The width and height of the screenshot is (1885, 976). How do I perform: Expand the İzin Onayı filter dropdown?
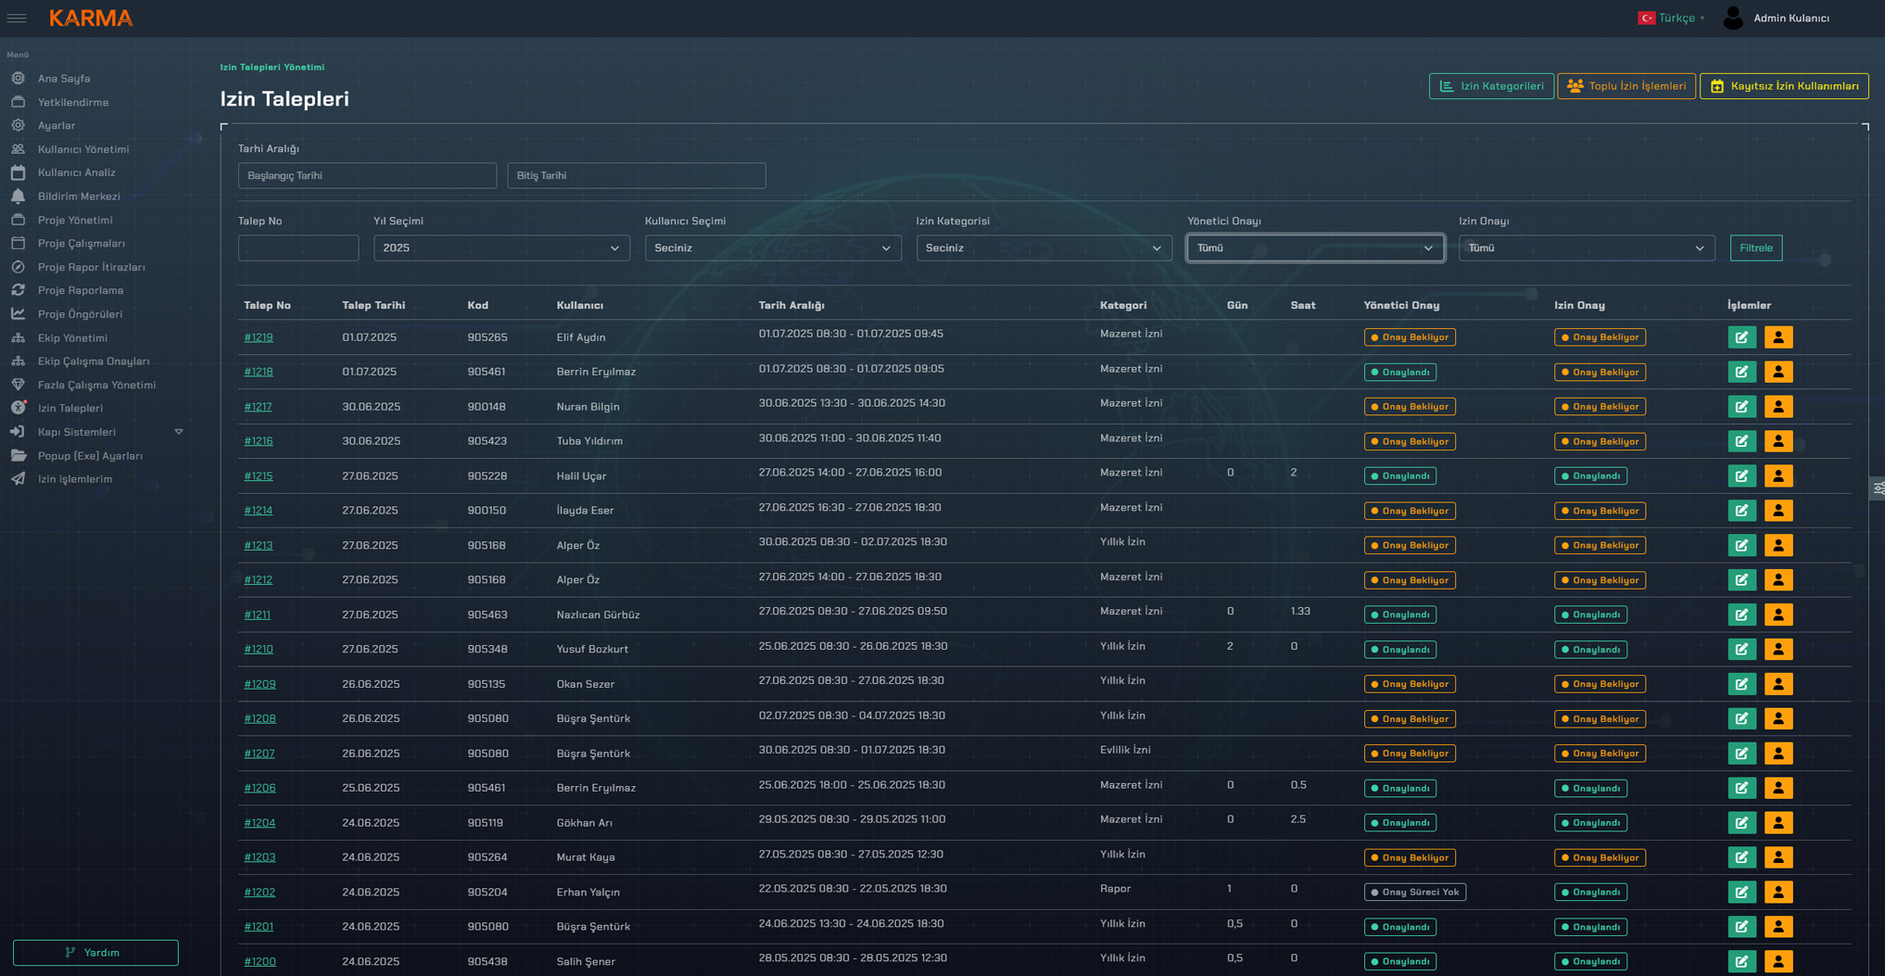(1586, 248)
